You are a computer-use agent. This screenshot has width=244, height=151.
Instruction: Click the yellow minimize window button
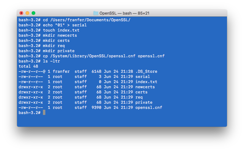pyautogui.click(x=27, y=13)
